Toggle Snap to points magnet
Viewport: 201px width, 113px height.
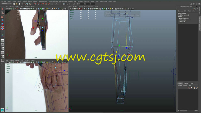pyautogui.click(x=40, y=4)
